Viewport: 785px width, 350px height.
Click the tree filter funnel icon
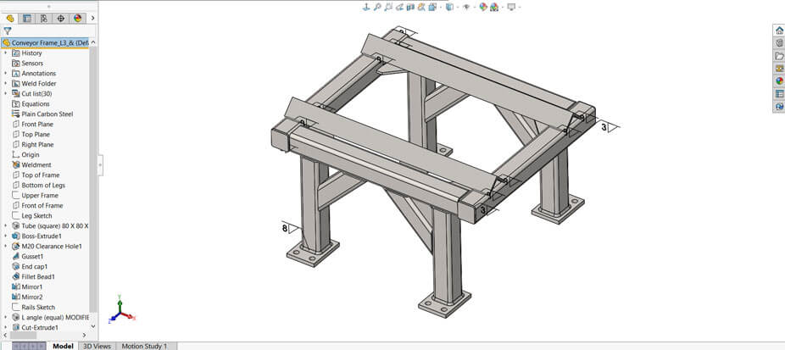point(8,31)
